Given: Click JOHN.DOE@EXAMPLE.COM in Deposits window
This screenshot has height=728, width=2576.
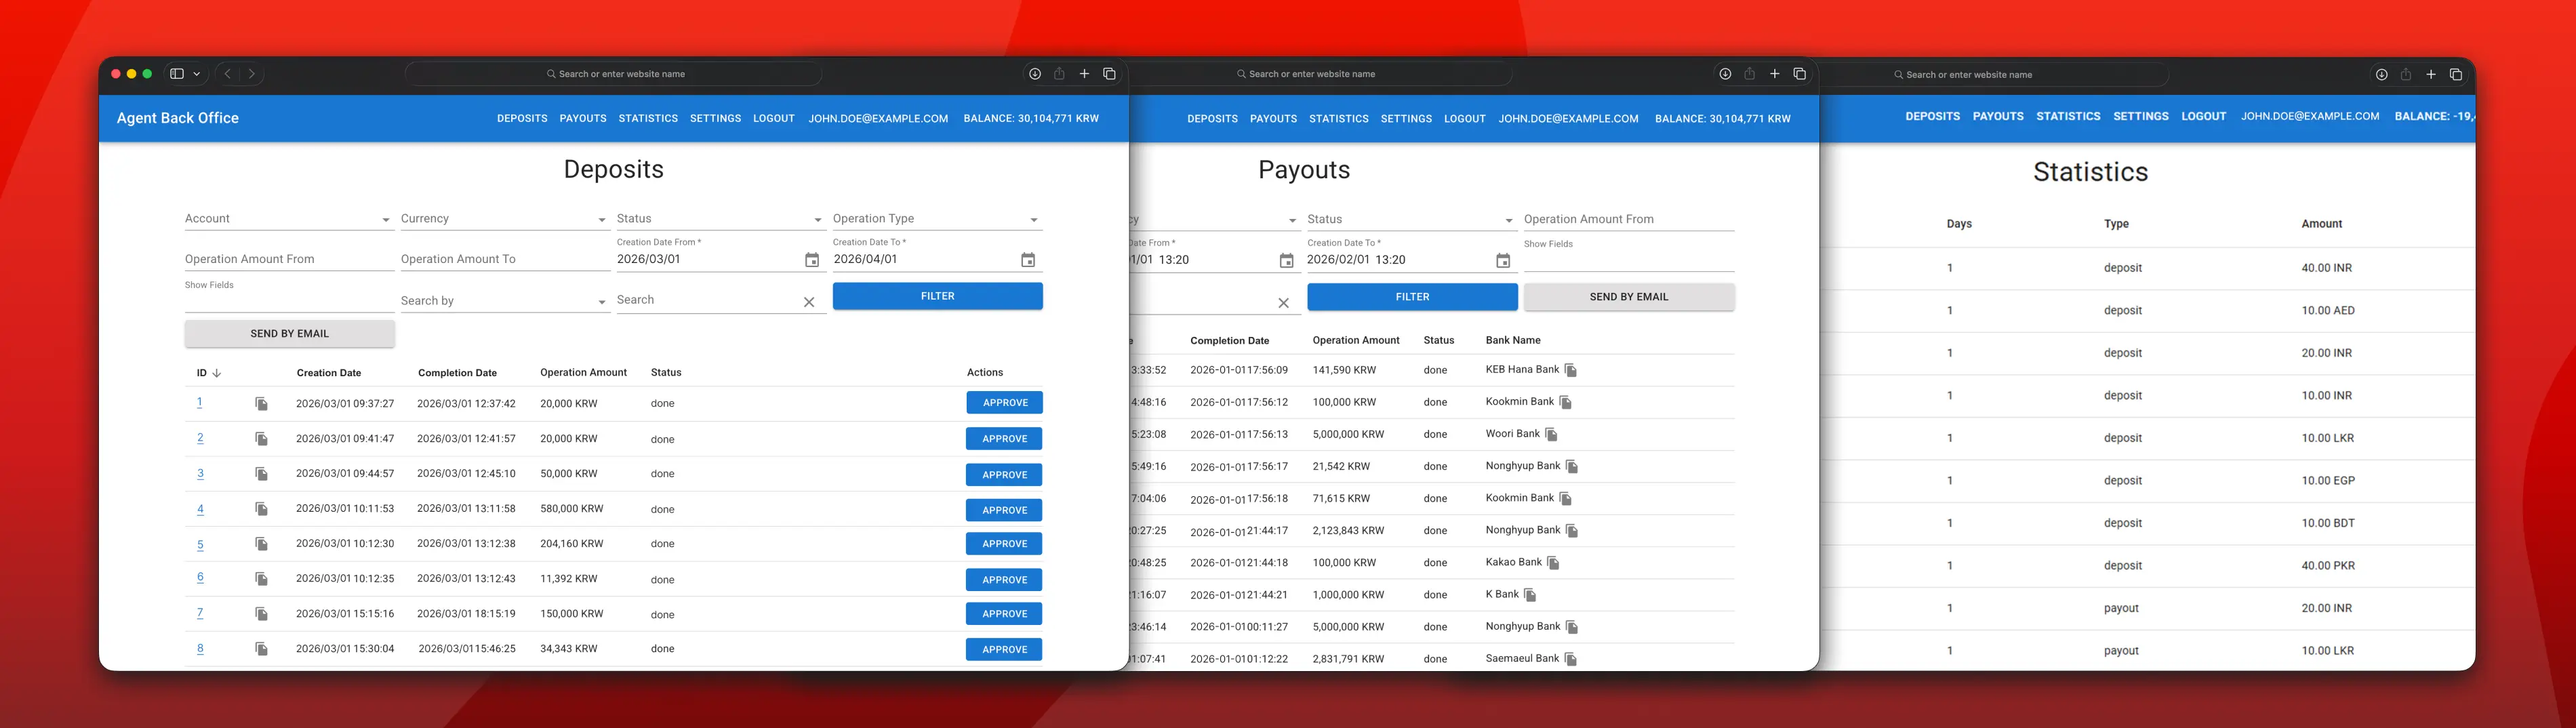Looking at the screenshot, I should pos(878,118).
